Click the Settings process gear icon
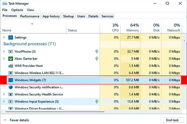187x124 pixels. (x=11, y=38)
